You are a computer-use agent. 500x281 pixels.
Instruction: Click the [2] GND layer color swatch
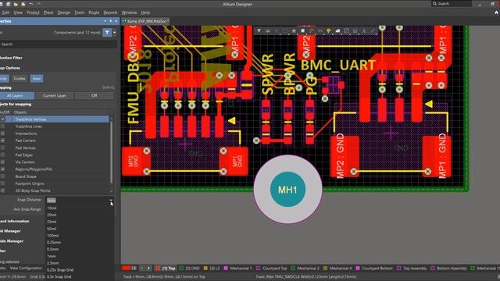[181, 269]
